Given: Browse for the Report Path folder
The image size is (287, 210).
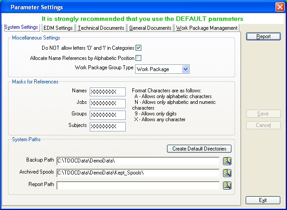Looking at the screenshot, I should point(227,185).
